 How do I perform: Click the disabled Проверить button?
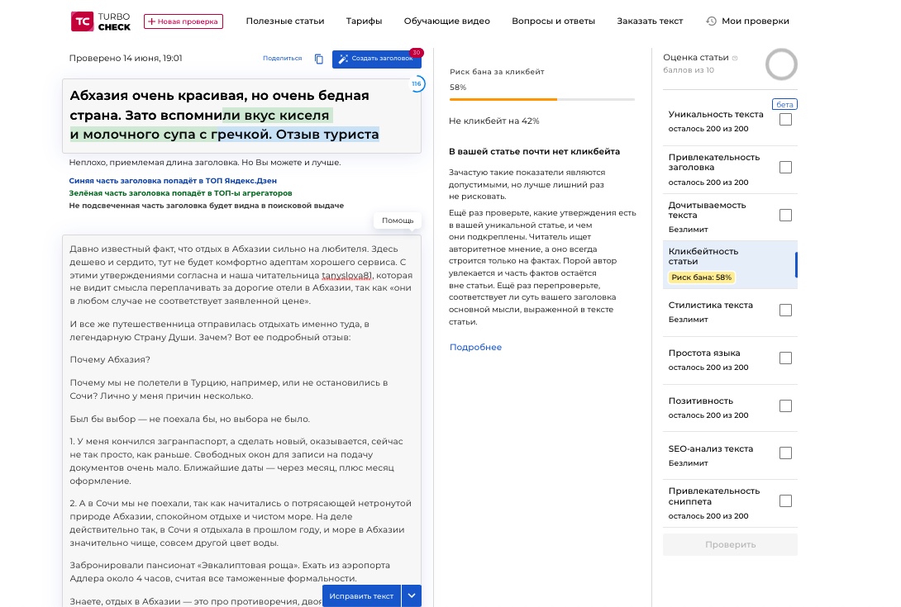pos(730,544)
